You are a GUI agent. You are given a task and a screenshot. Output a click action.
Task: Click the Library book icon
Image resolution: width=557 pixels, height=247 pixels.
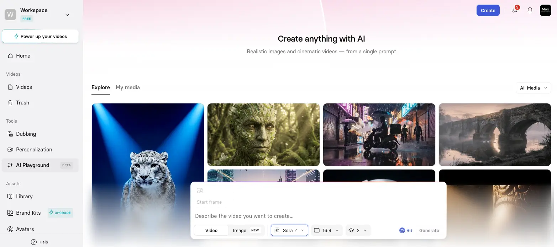[10, 197]
